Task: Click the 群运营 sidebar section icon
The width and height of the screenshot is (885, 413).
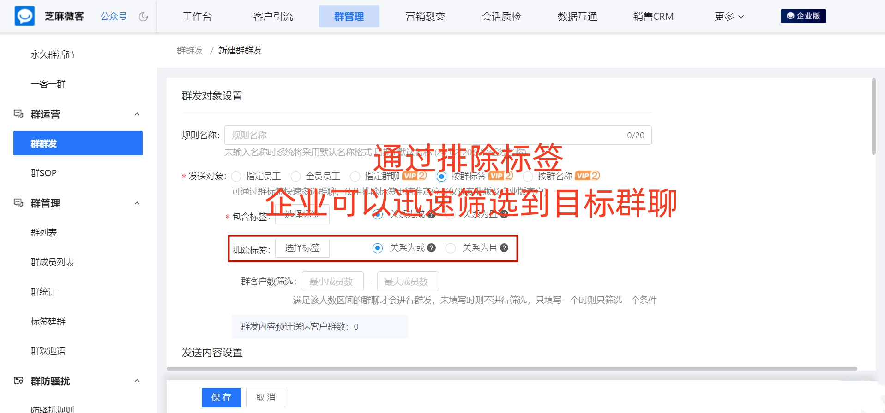Action: (x=18, y=114)
